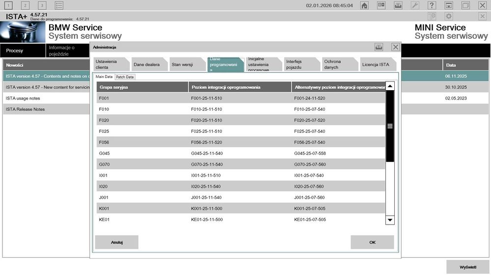Click the grayed copy icon beside the gear
Image resolution: width=491 pixels, height=276 pixels.
coord(432,16)
